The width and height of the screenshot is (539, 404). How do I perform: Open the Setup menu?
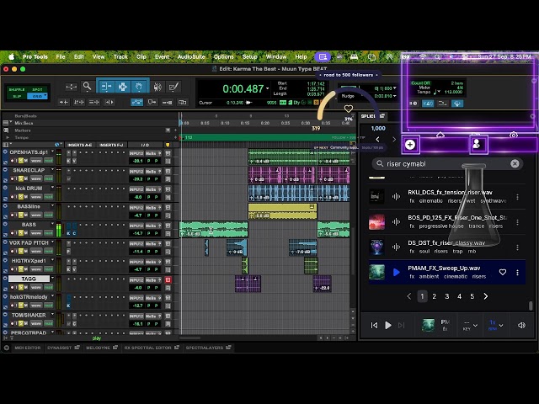[249, 57]
